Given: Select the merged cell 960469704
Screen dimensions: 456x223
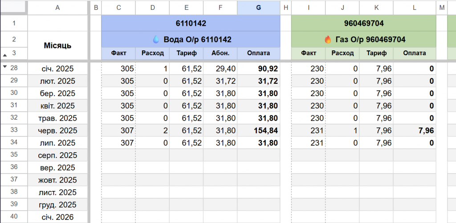Looking at the screenshot, I should [363, 23].
